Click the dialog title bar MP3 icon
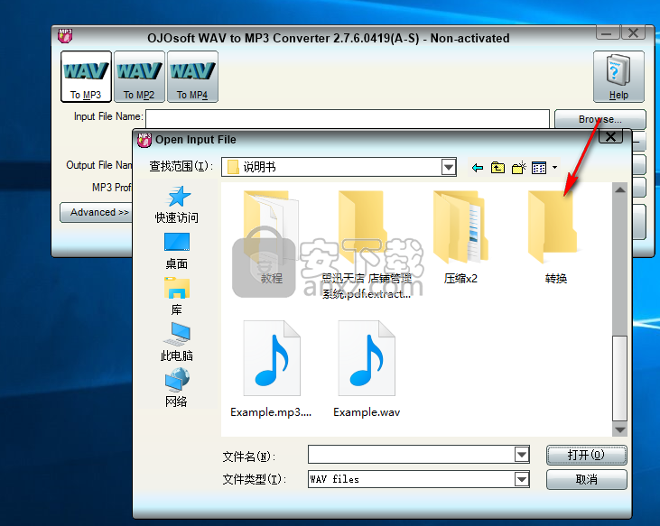This screenshot has height=526, width=660. point(144,140)
